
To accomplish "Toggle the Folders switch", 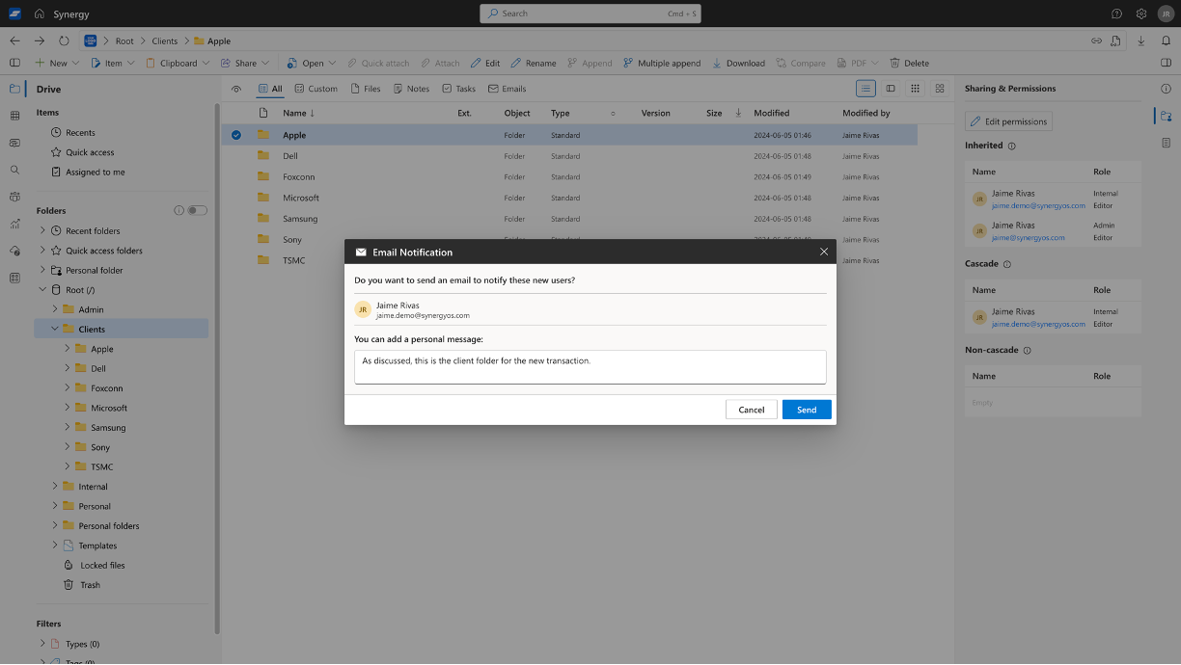I will pyautogui.click(x=197, y=210).
